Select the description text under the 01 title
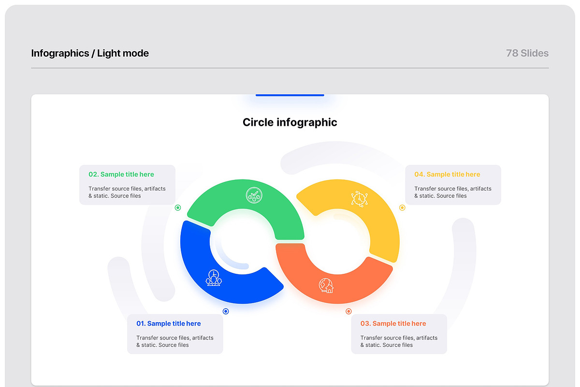This screenshot has width=580, height=387. point(175,342)
